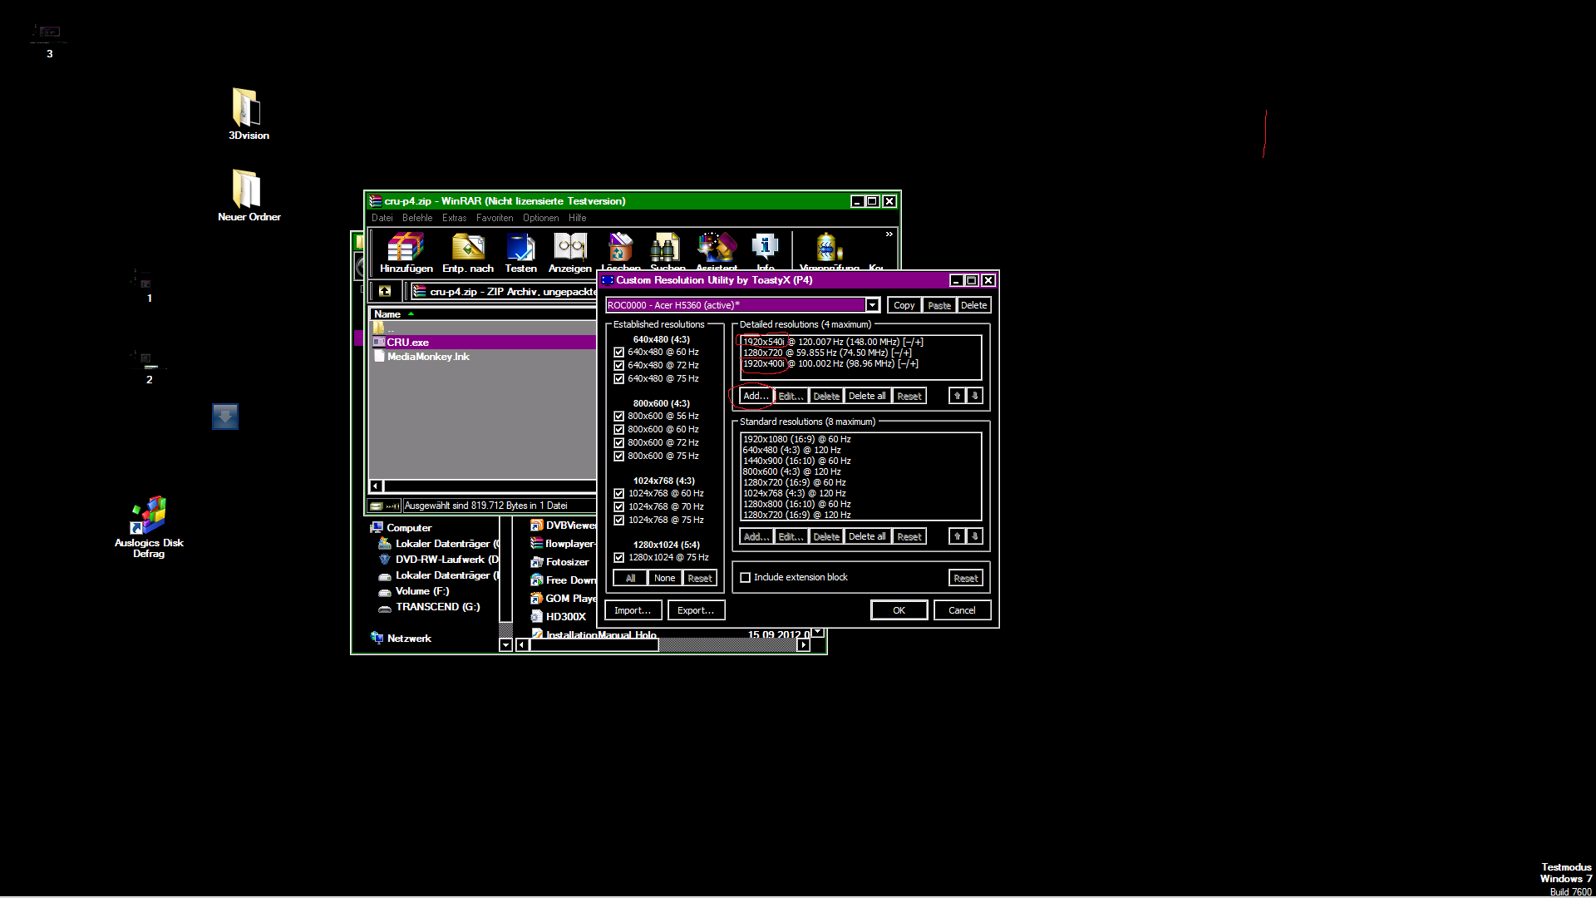Uncheck 1024x768 @ 60 Hz
The height and width of the screenshot is (898, 1596).
point(618,494)
